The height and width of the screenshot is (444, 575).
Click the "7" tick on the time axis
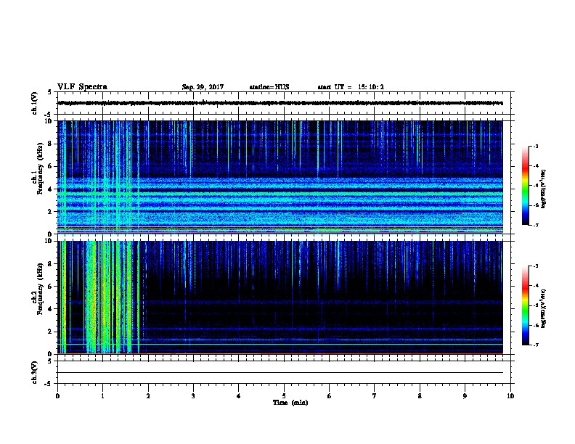375,395
